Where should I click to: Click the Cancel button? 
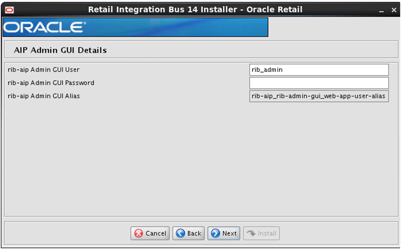point(150,233)
